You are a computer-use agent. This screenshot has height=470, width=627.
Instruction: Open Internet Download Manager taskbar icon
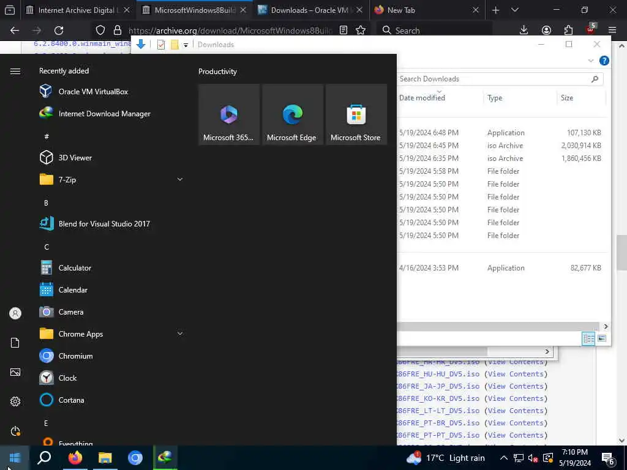[165, 457]
